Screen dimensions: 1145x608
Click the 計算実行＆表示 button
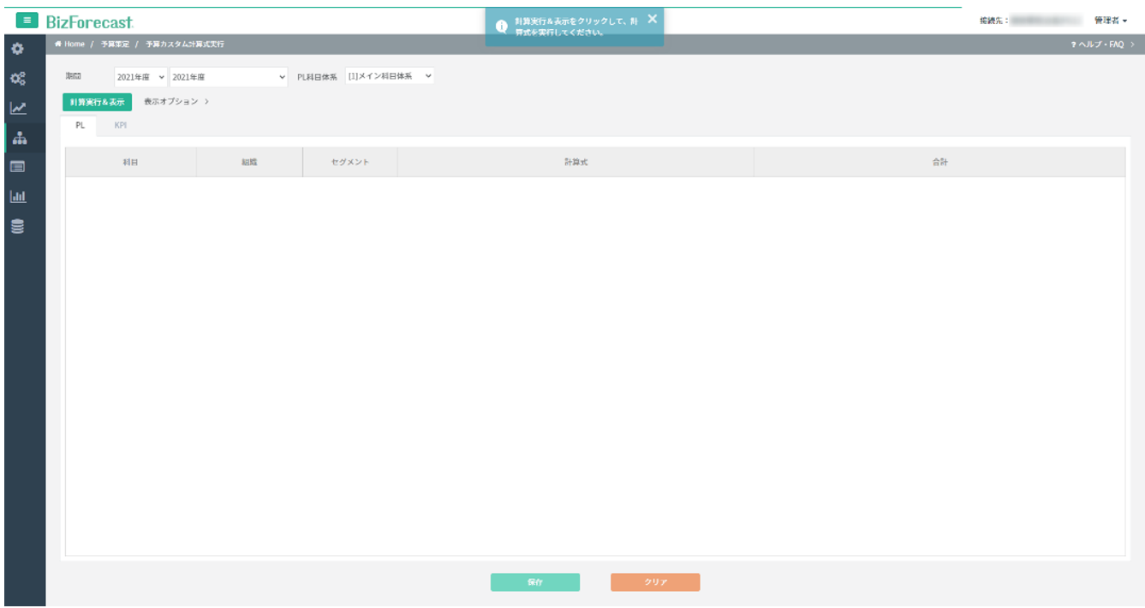coord(97,102)
